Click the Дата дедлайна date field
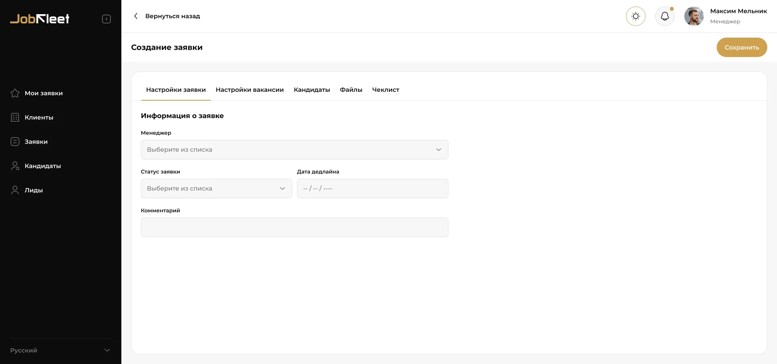The height and width of the screenshot is (364, 777). (372, 188)
